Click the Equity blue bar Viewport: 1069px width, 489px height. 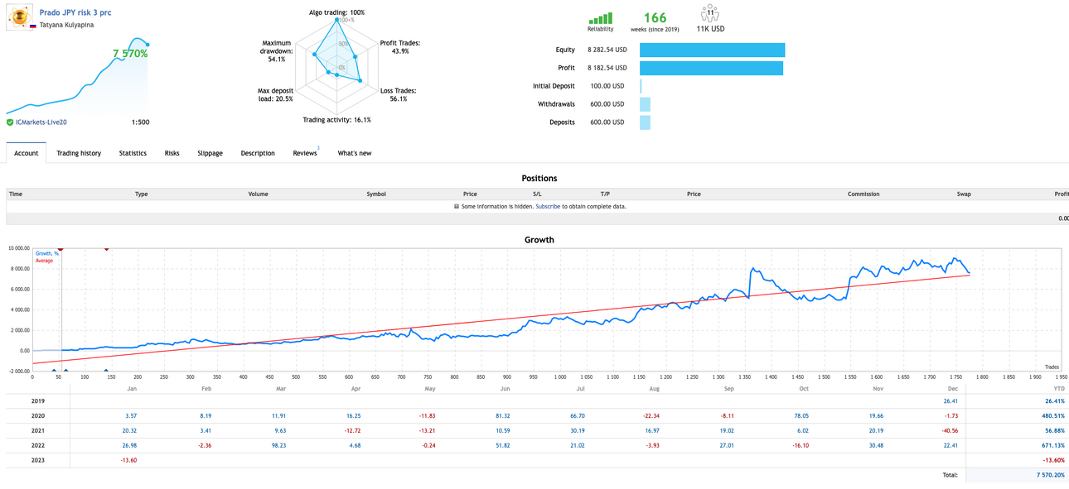pyautogui.click(x=712, y=50)
